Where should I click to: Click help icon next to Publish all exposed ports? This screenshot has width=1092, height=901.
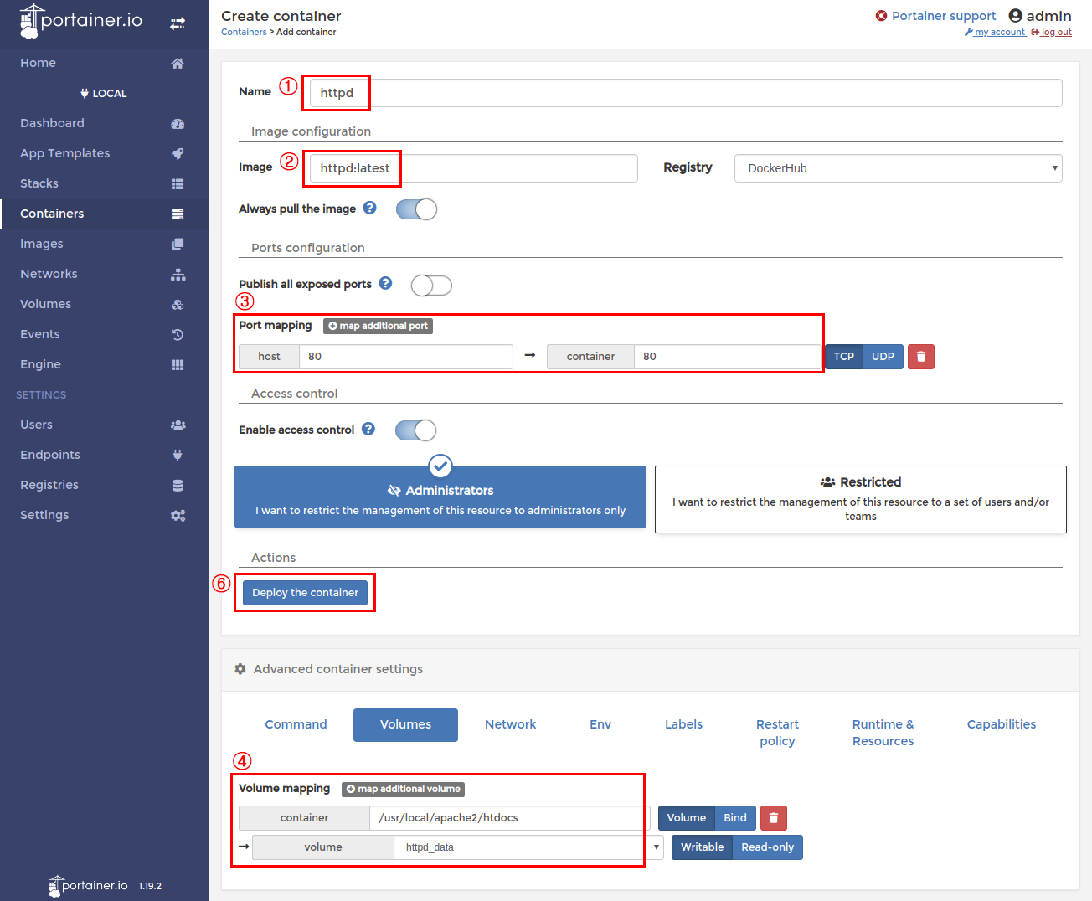pos(385,284)
